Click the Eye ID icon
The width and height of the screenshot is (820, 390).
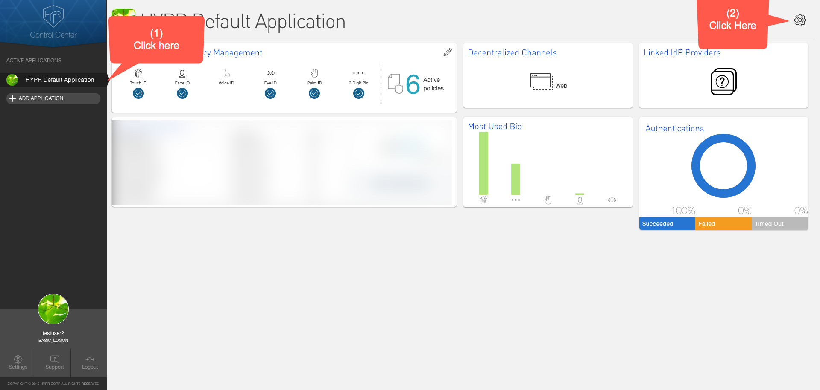(270, 73)
